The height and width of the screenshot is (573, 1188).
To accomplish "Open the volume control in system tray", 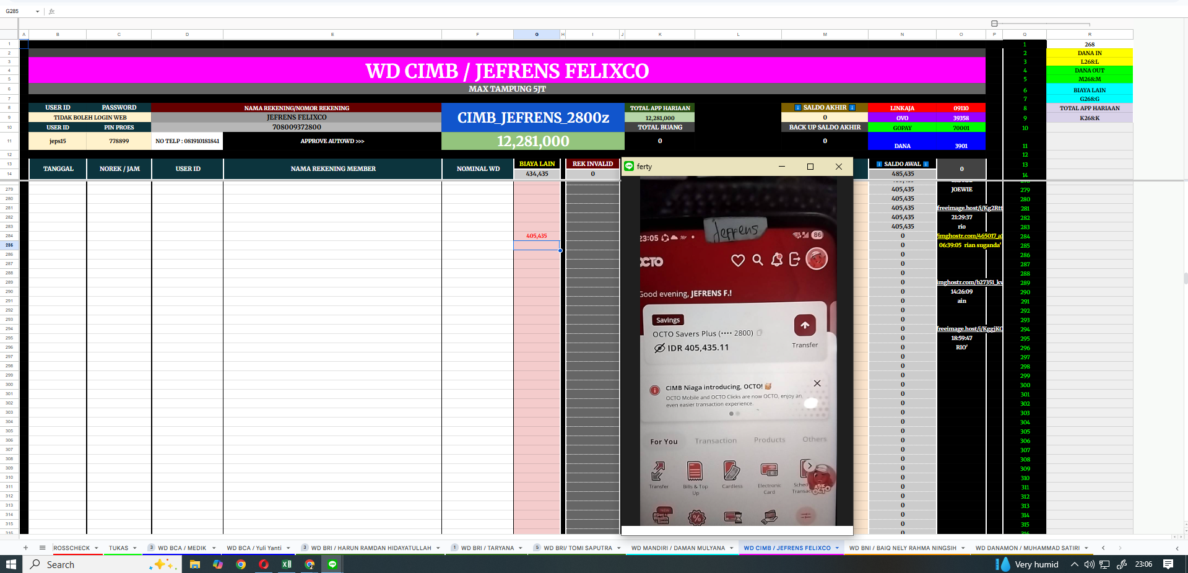I will pos(1090,564).
